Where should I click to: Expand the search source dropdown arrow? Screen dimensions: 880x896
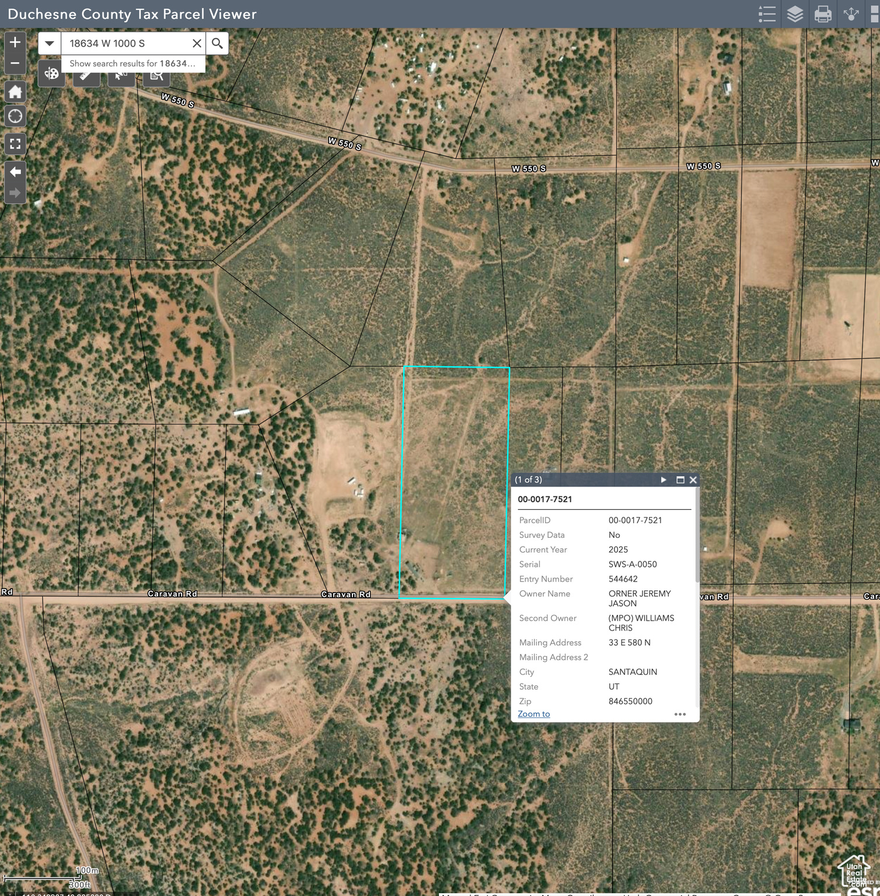coord(50,43)
